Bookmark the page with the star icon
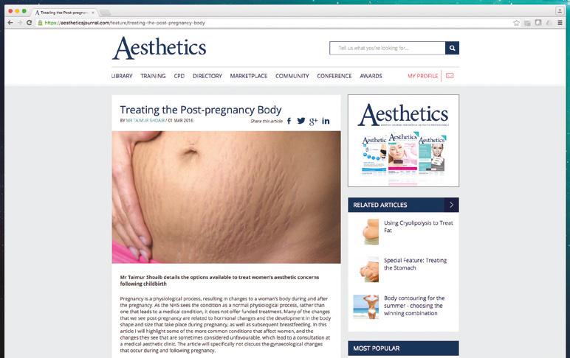Screen dimensions: 570x358 pos(516,23)
